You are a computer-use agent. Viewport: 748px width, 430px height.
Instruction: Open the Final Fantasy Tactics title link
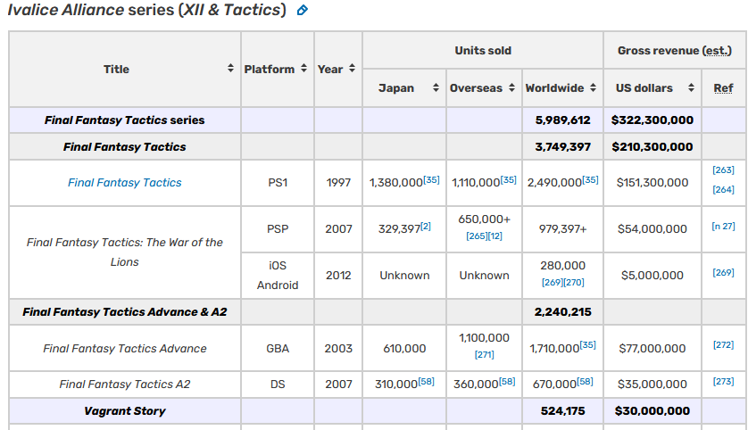(124, 183)
